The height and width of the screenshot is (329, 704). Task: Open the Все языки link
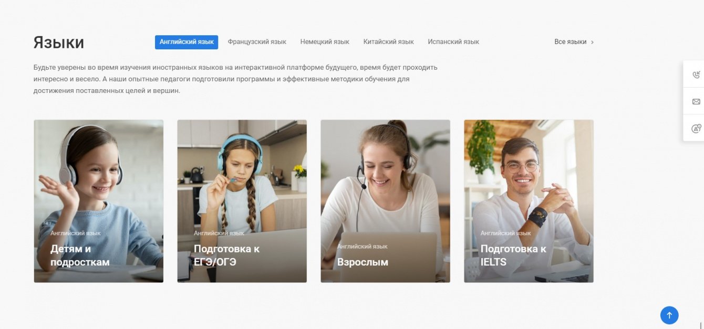571,42
